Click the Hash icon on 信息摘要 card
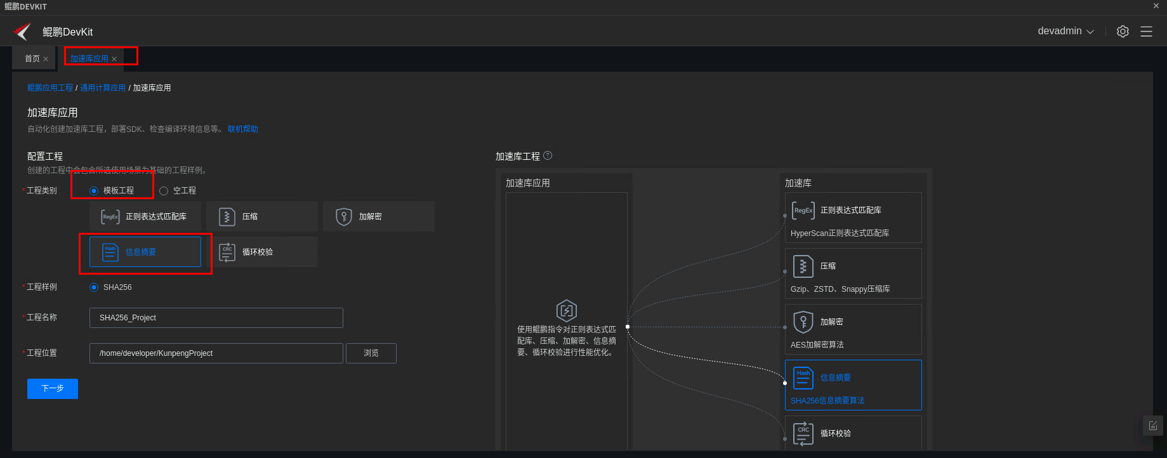The height and width of the screenshot is (458, 1167). click(110, 252)
